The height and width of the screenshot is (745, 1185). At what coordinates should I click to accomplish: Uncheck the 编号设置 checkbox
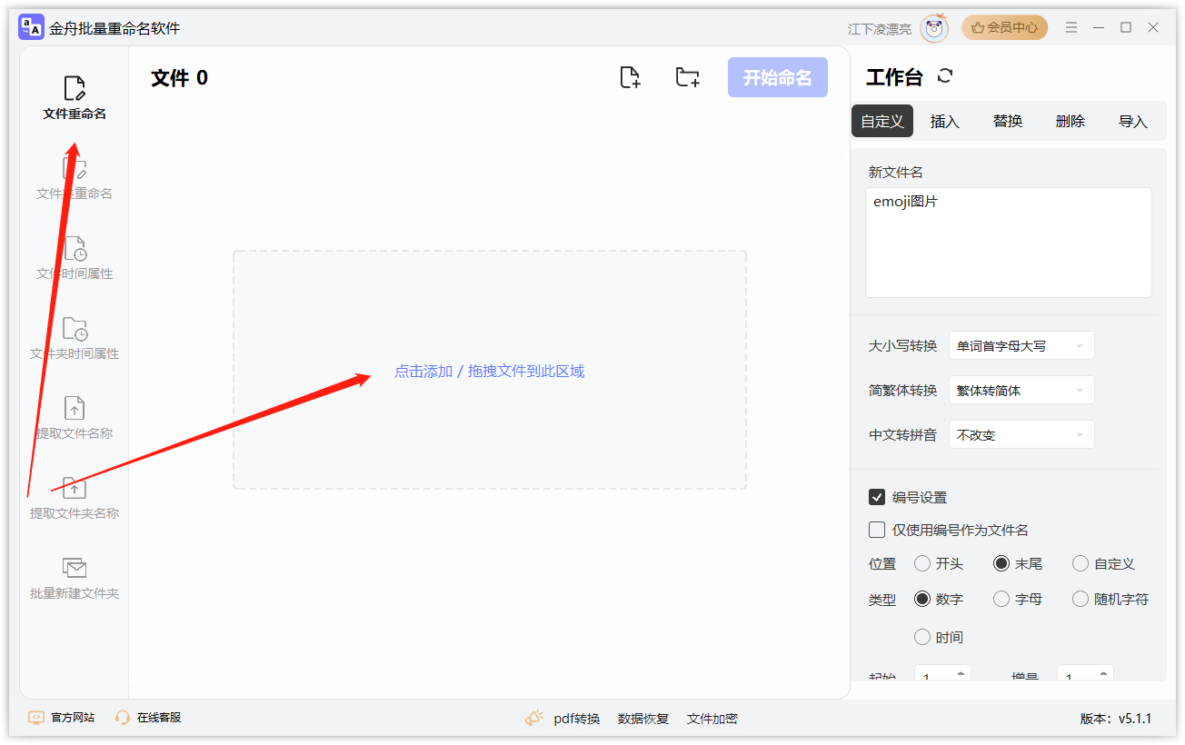[x=877, y=497]
